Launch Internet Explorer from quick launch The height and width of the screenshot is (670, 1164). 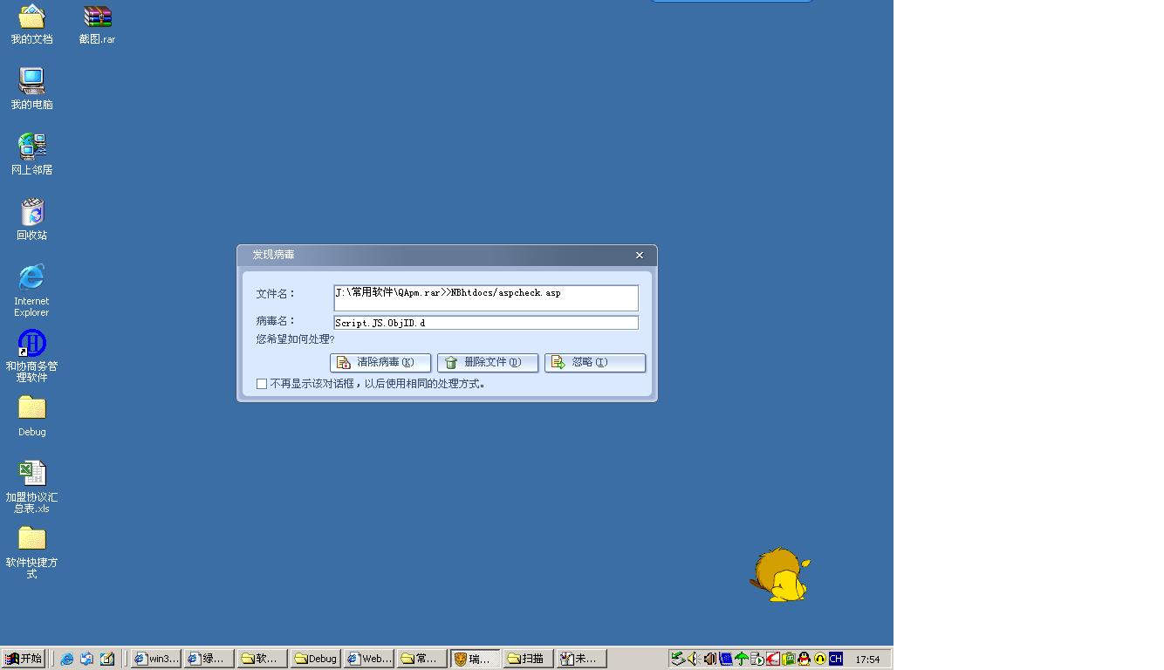[x=67, y=660]
